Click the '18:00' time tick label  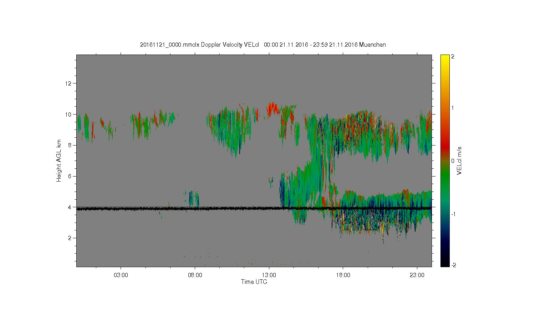click(x=343, y=275)
